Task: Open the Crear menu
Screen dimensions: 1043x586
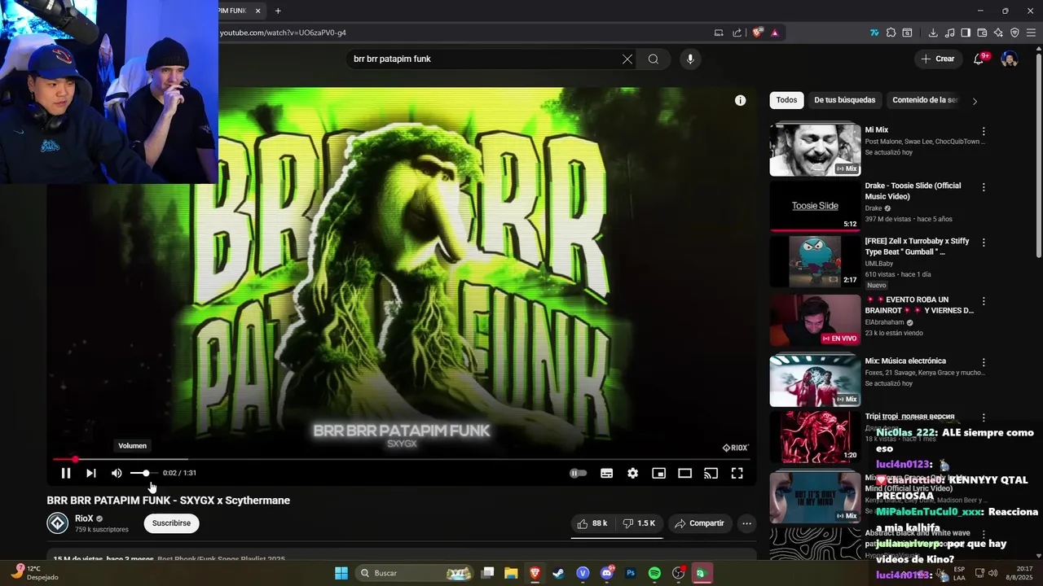Action: click(937, 59)
